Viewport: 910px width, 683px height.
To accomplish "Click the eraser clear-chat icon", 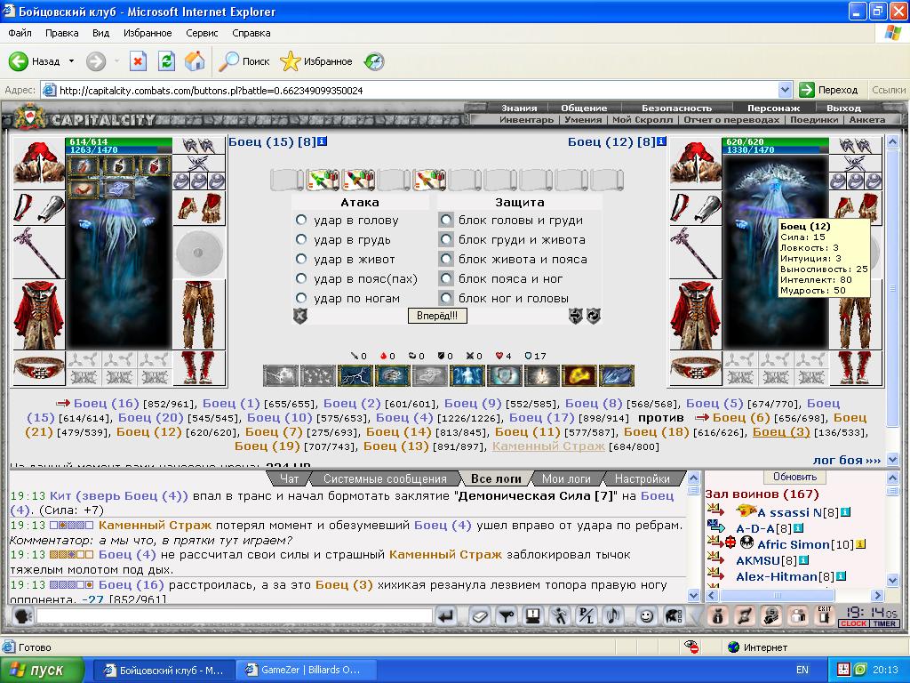I will pos(479,616).
